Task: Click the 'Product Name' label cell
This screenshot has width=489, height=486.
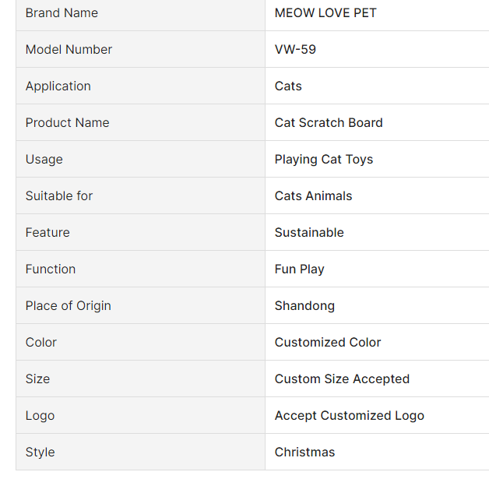Action: tap(67, 122)
